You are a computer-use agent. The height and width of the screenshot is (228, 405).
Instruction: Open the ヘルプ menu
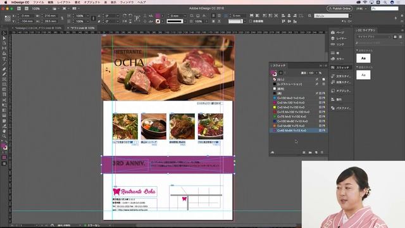(142, 2)
